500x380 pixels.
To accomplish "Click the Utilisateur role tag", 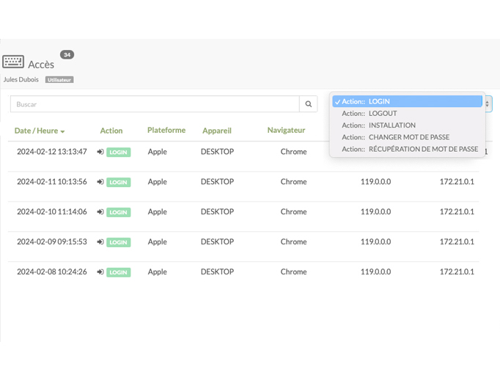I will pos(59,80).
